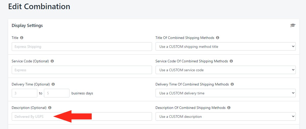This screenshot has width=306, height=129.
Task: Open the CUSTOM delivery time dropdown
Action: click(226, 93)
